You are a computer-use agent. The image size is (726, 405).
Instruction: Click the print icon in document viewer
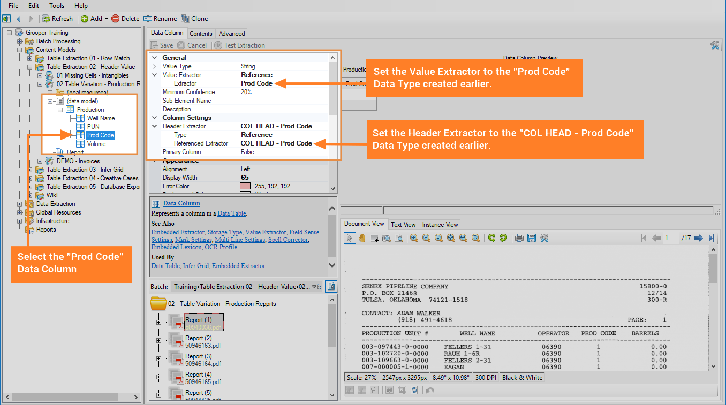pyautogui.click(x=519, y=238)
